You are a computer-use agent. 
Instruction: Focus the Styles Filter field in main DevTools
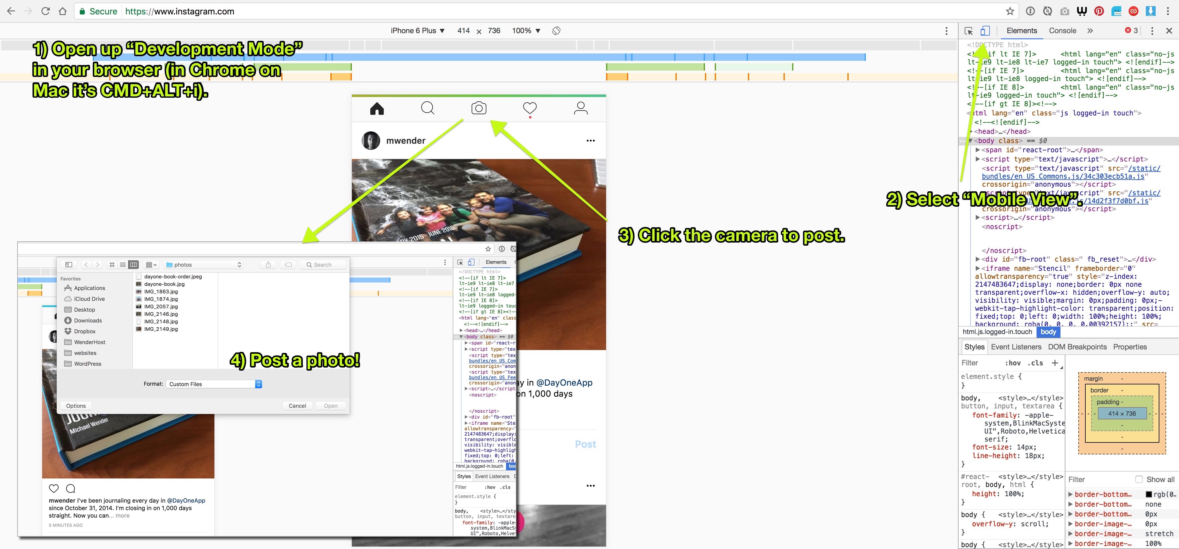coord(980,363)
